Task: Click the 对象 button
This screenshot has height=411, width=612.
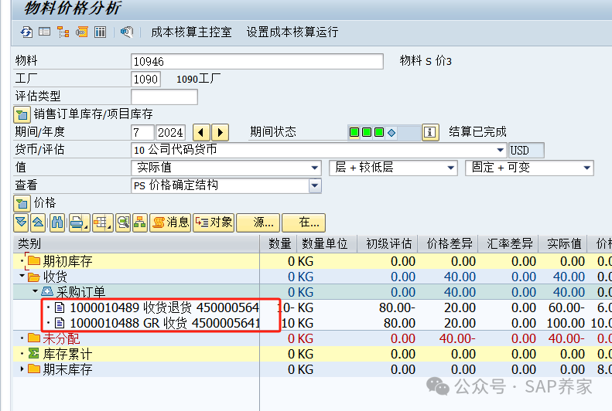Action: pos(214,222)
